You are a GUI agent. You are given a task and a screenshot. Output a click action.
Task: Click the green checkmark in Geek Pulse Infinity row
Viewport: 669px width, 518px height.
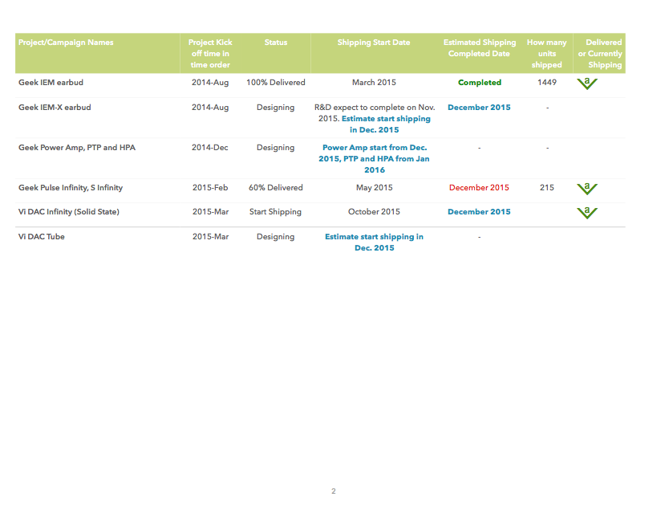point(587,188)
